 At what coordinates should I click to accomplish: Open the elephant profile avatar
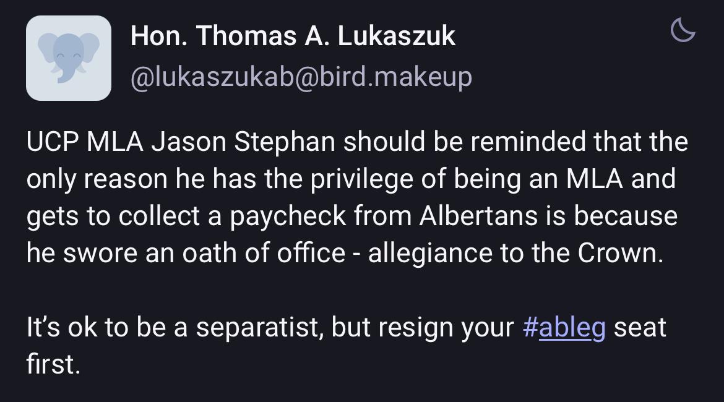(x=69, y=58)
